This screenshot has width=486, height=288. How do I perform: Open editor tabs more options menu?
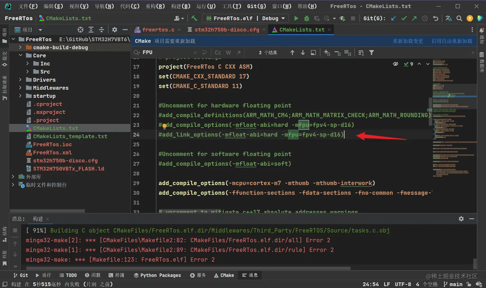pyautogui.click(x=472, y=30)
